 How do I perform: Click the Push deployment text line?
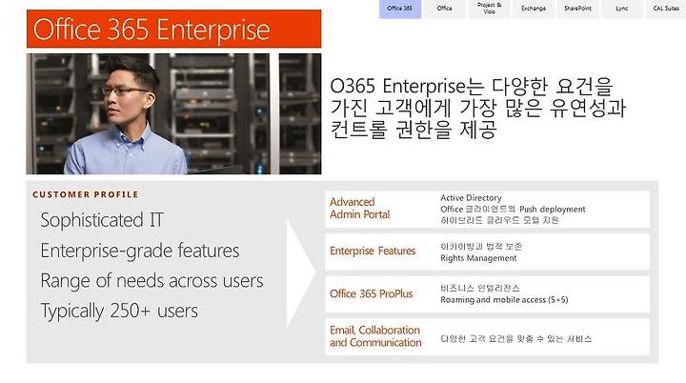(513, 210)
